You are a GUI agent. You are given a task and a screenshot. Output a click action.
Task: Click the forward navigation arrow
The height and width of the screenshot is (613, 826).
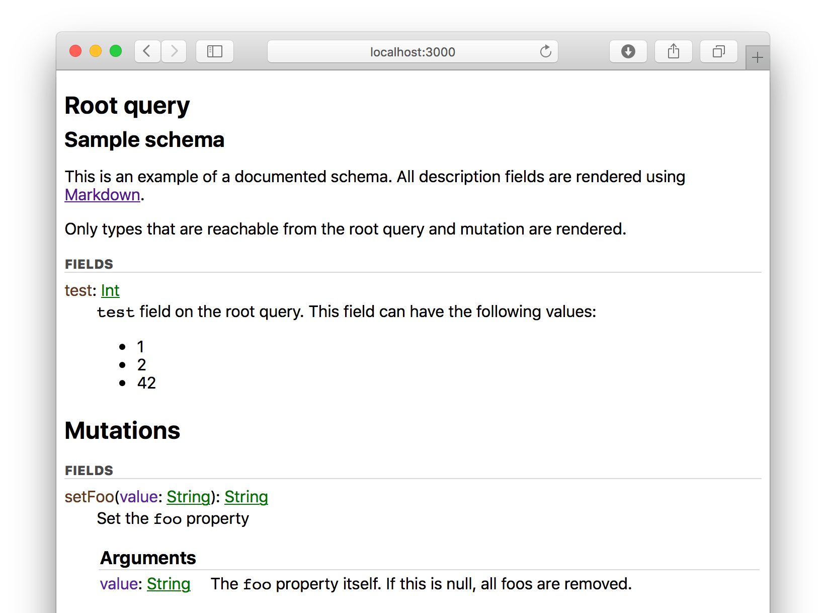click(174, 51)
